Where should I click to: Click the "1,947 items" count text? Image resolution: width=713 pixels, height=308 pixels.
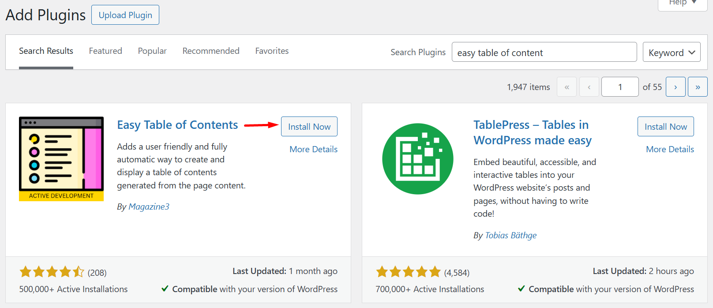coord(529,87)
